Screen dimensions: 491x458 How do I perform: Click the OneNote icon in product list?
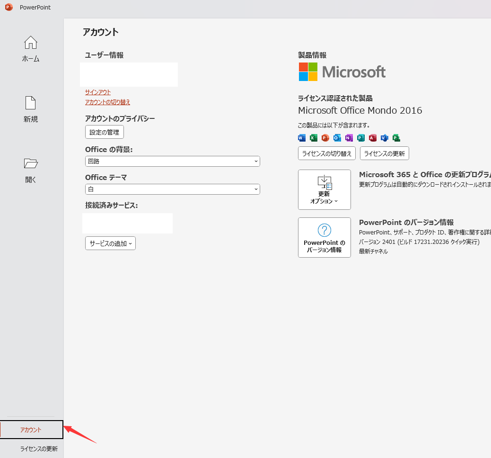[x=349, y=138]
